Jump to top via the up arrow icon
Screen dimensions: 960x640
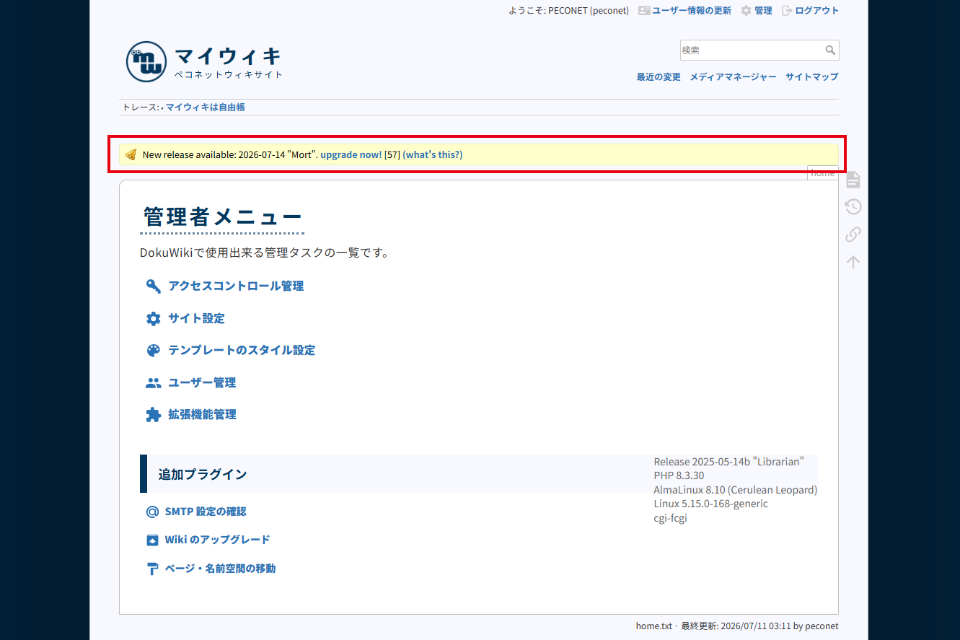pyautogui.click(x=853, y=262)
